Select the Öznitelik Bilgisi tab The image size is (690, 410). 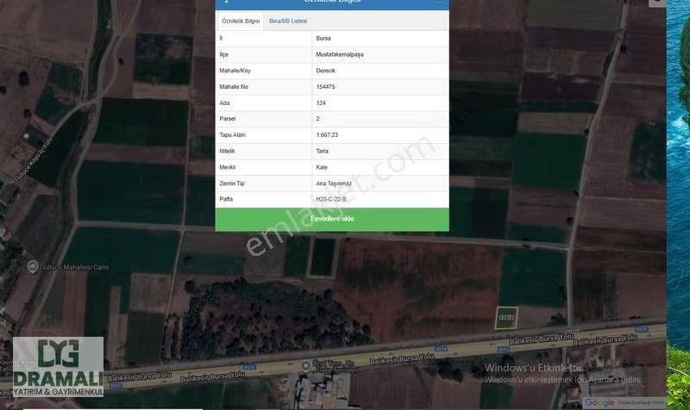pyautogui.click(x=241, y=21)
